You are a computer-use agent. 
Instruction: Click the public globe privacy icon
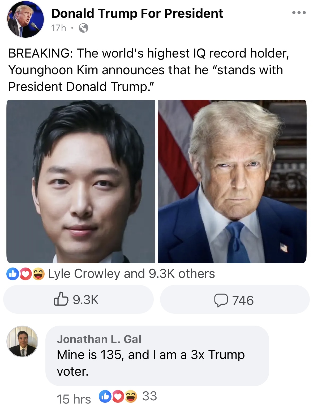(x=84, y=28)
